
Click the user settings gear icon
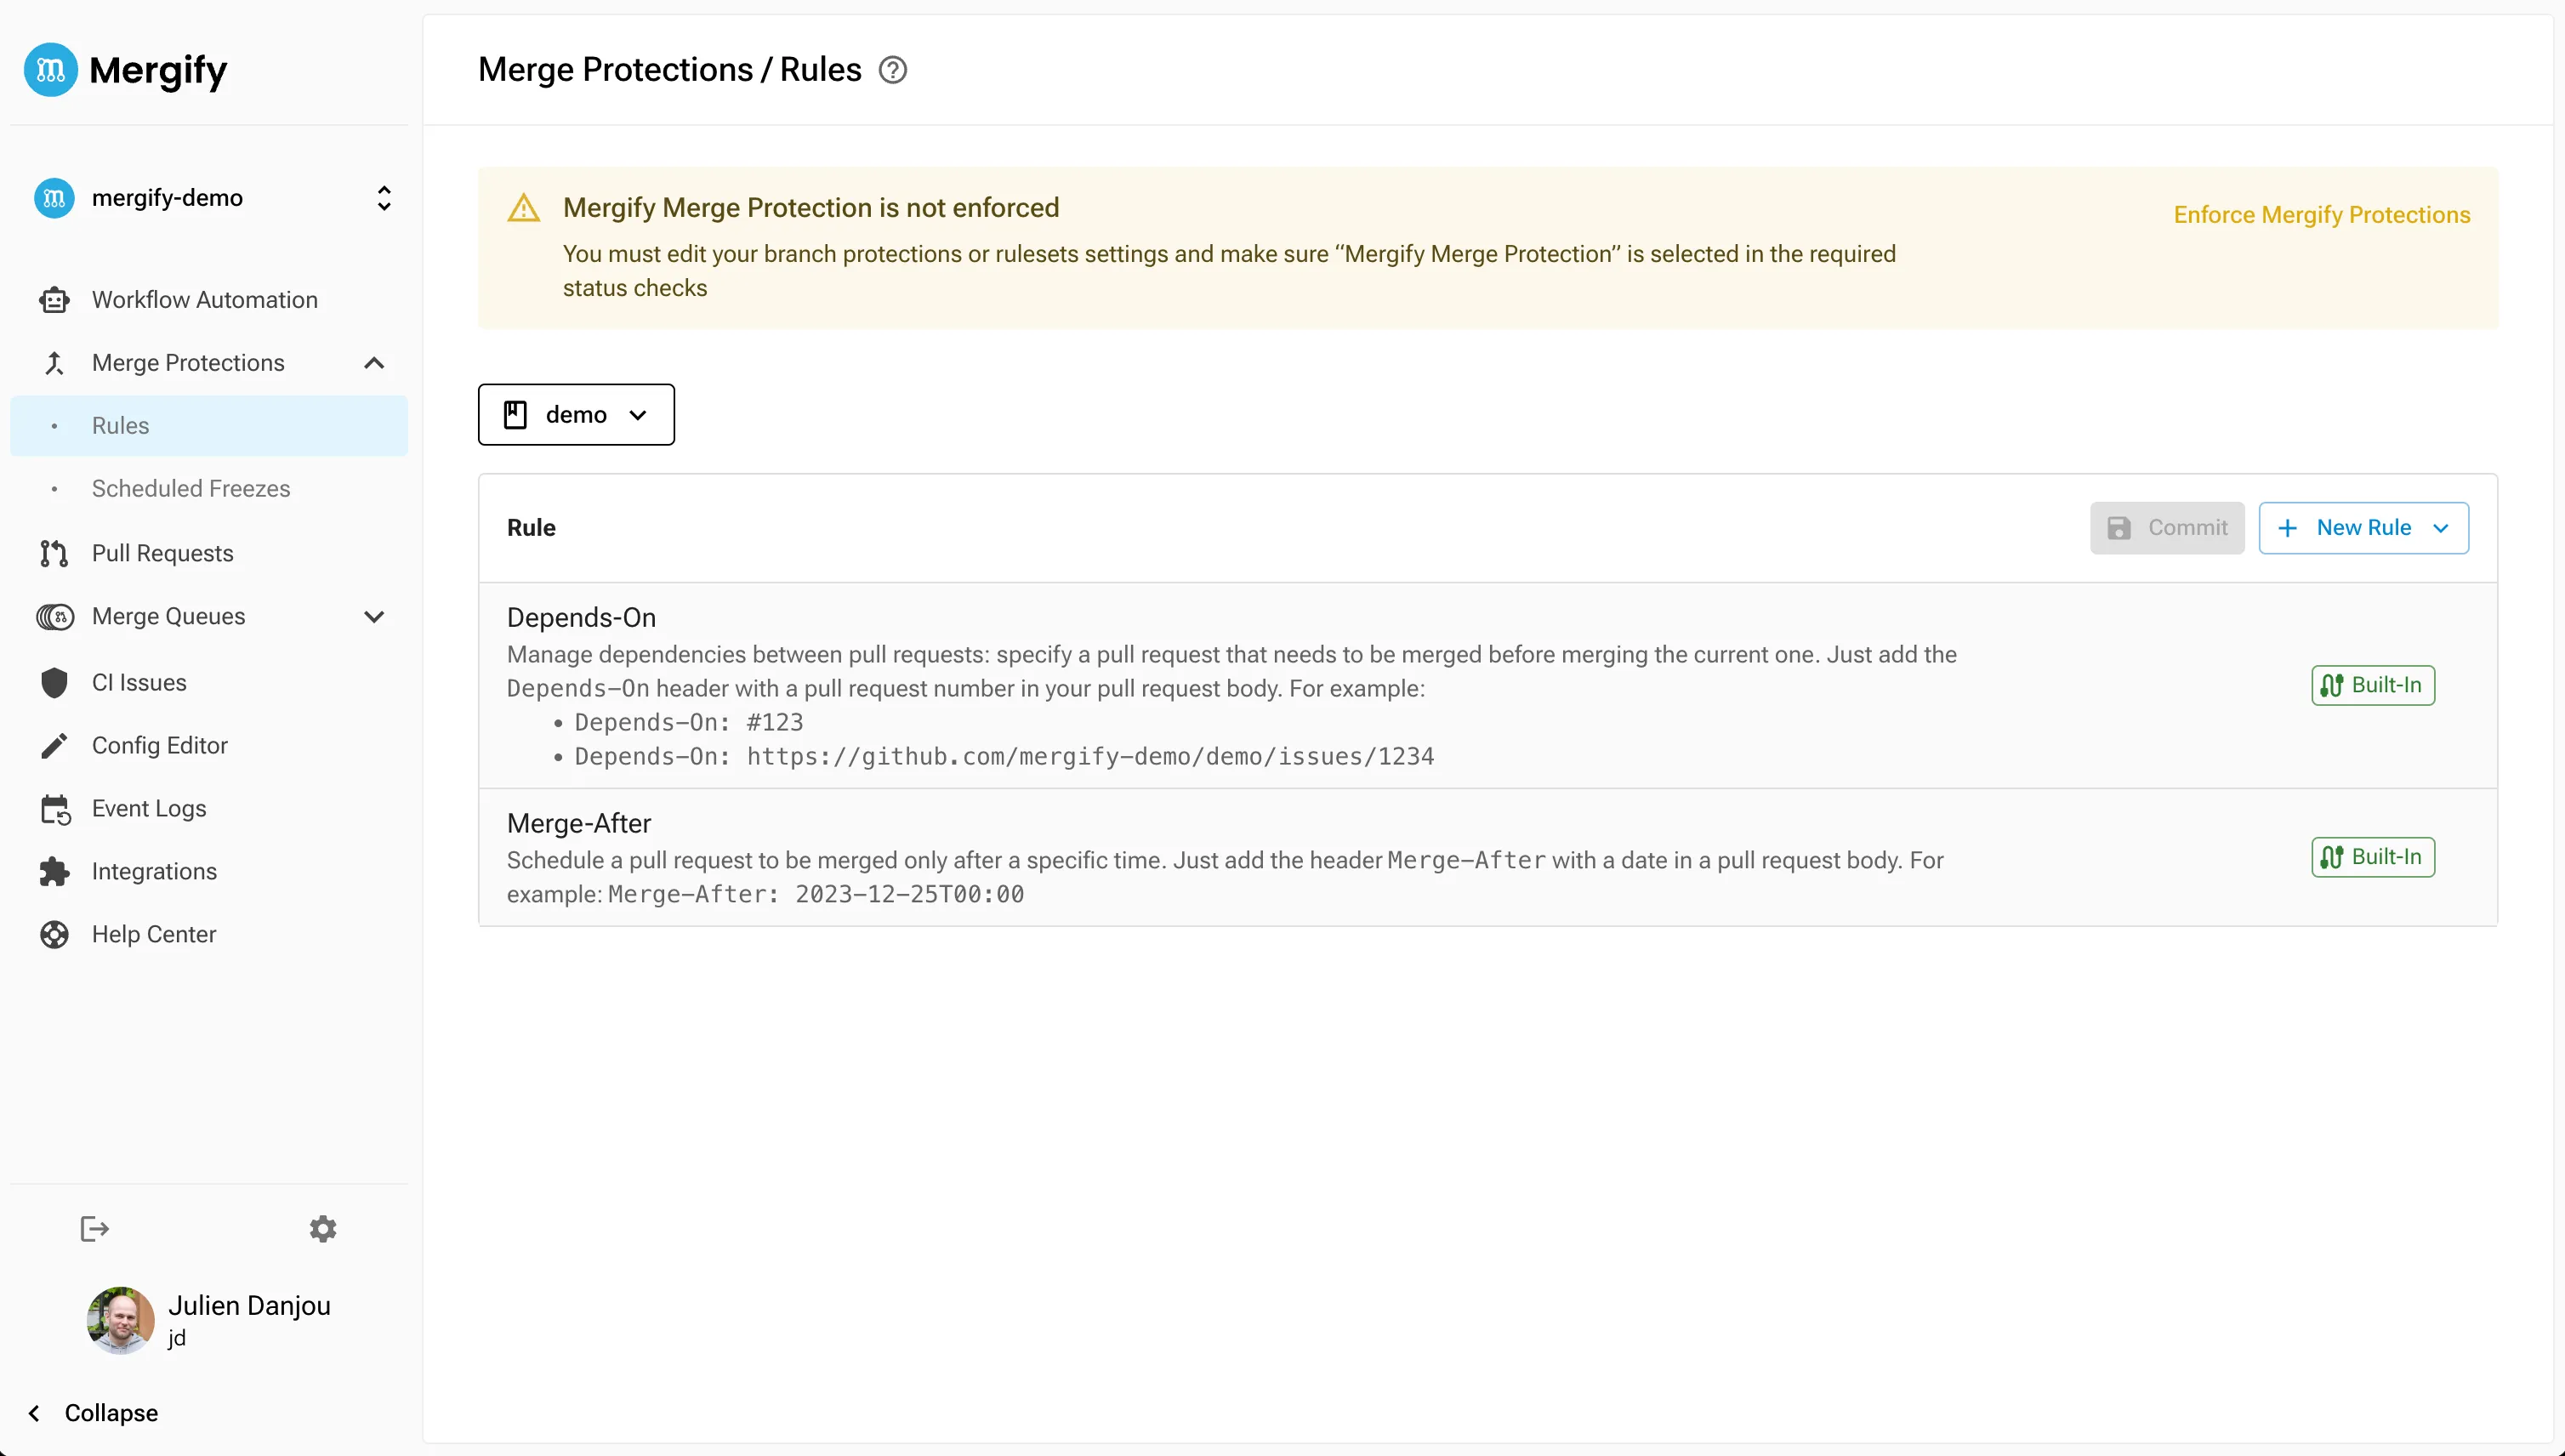(322, 1227)
